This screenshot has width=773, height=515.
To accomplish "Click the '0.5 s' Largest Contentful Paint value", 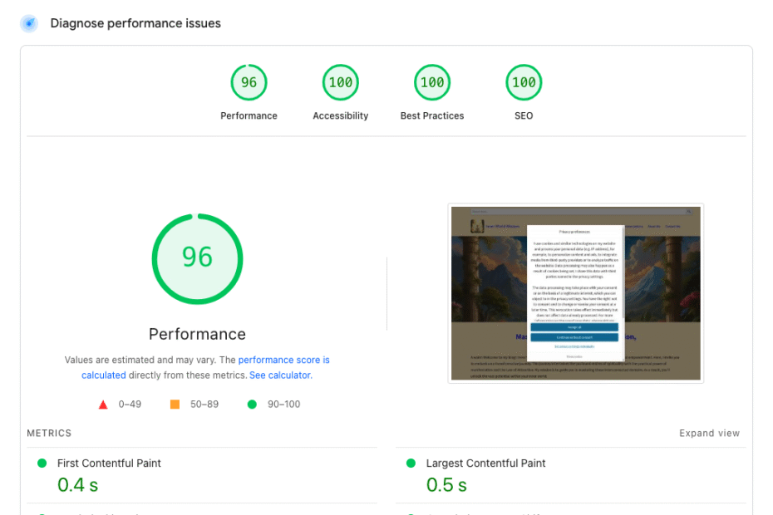I will coord(446,485).
